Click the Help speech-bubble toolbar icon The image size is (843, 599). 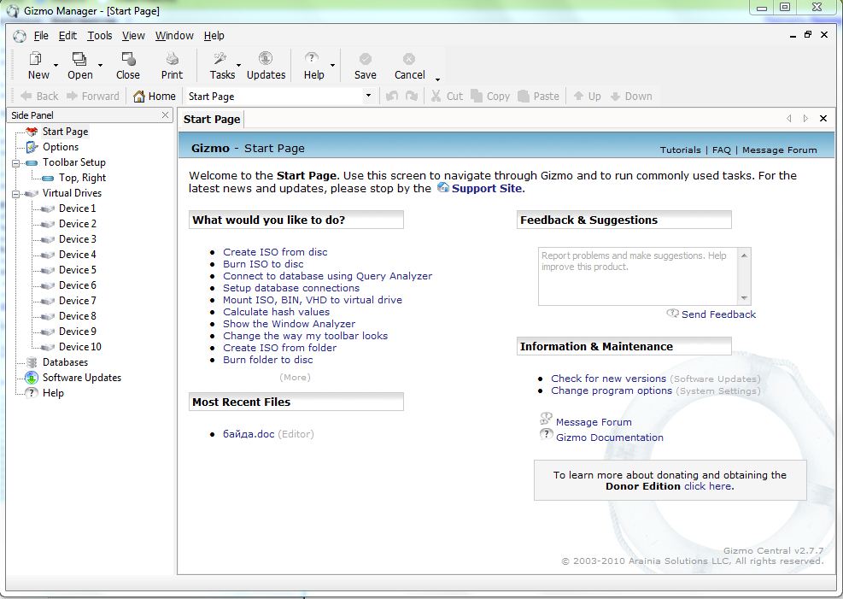pyautogui.click(x=311, y=59)
